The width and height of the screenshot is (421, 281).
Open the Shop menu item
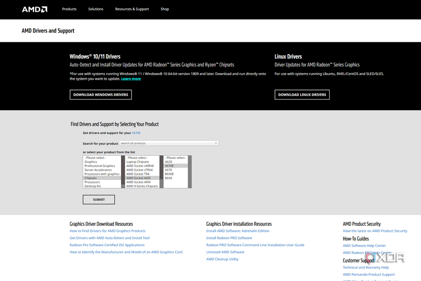click(x=165, y=9)
